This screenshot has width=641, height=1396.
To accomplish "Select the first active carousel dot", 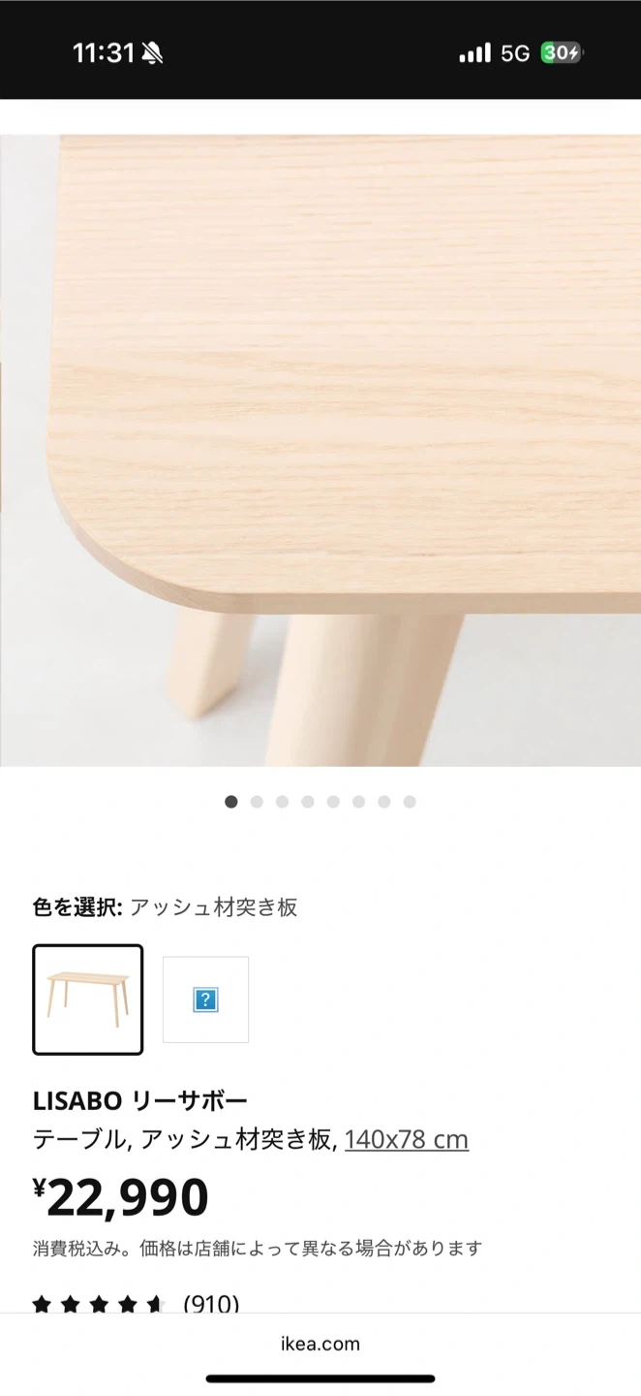I will [230, 802].
